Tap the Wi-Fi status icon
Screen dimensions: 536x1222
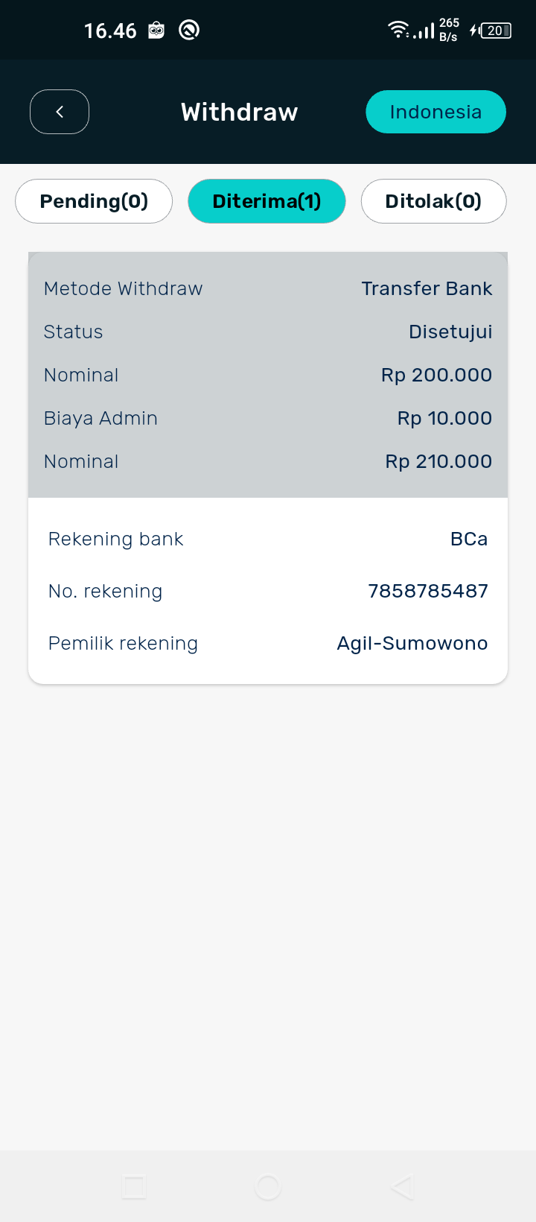pos(398,30)
